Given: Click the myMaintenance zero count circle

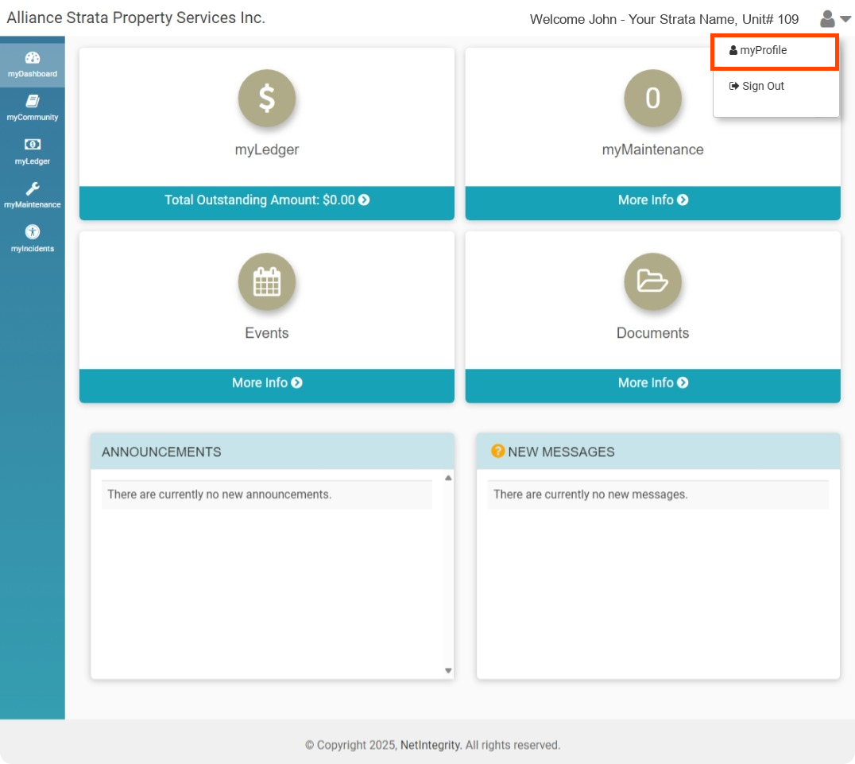Looking at the screenshot, I should click(652, 99).
